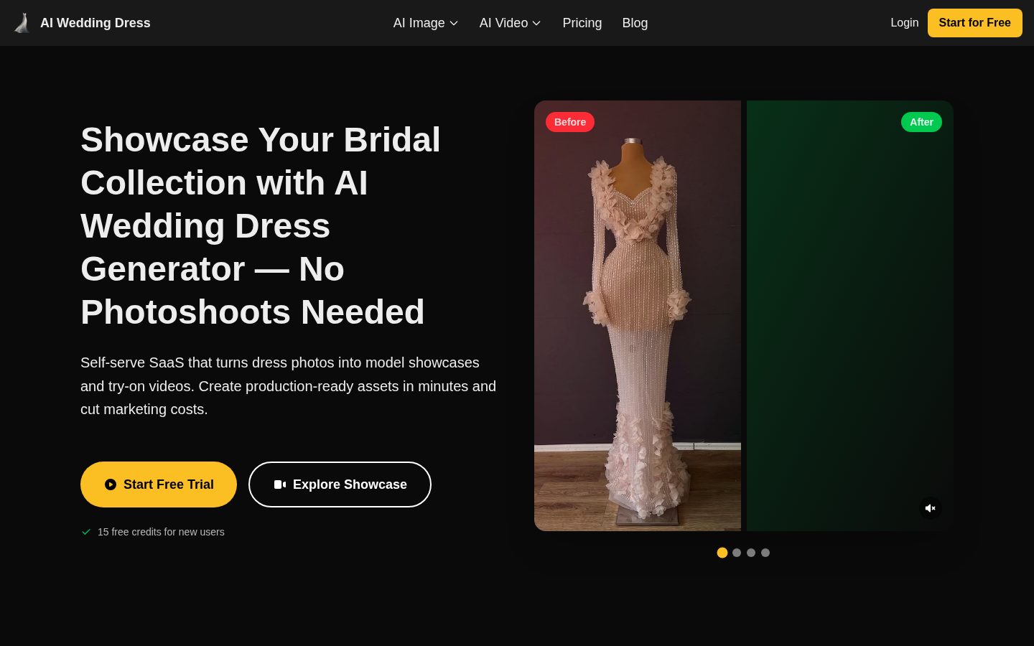The width and height of the screenshot is (1034, 646).
Task: Click the Start for Free button
Action: 974,23
